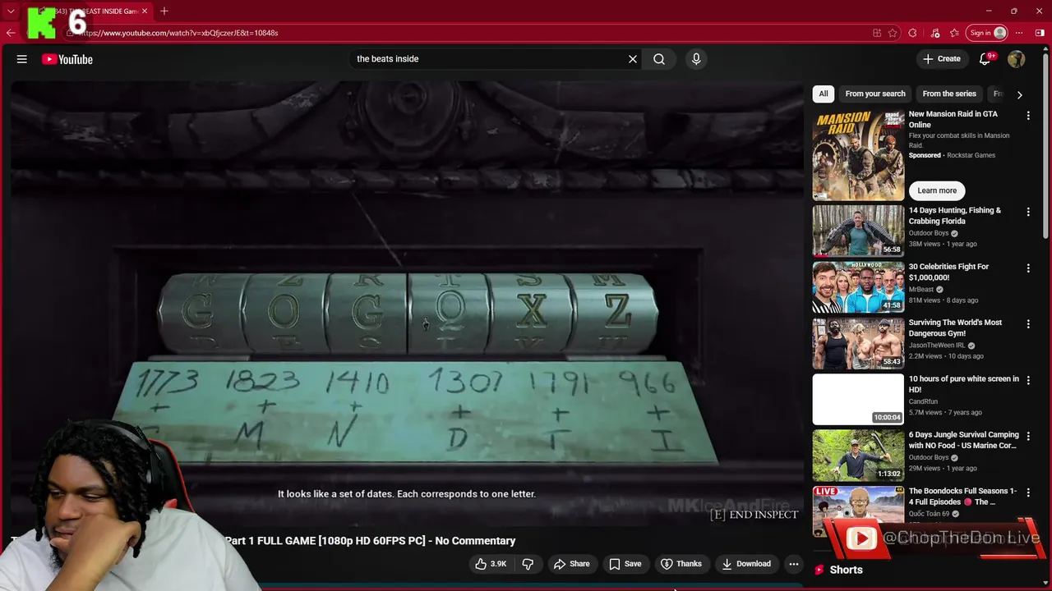Start voice search with the microphone
Image resolution: width=1052 pixels, height=591 pixels.
(696, 59)
